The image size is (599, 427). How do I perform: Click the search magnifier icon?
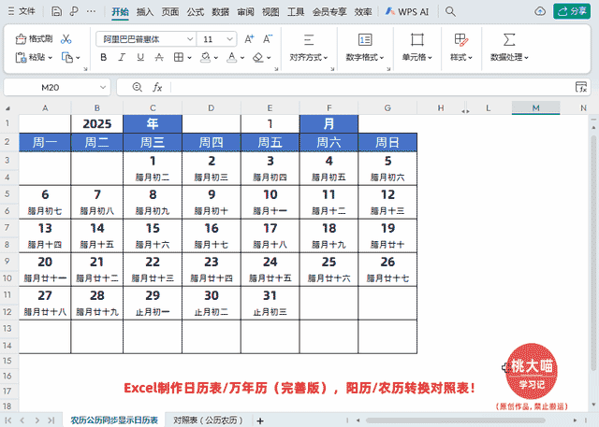450,11
